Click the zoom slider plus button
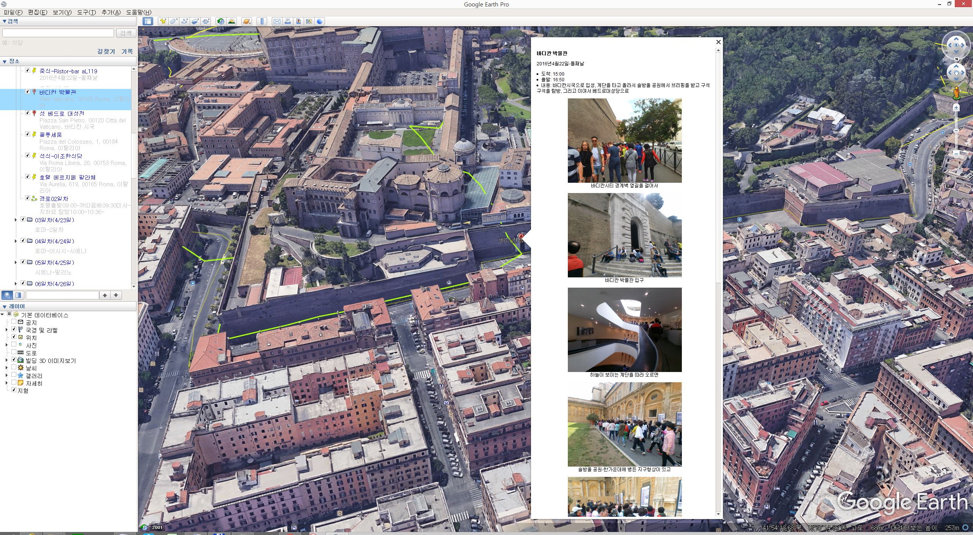 [x=956, y=108]
